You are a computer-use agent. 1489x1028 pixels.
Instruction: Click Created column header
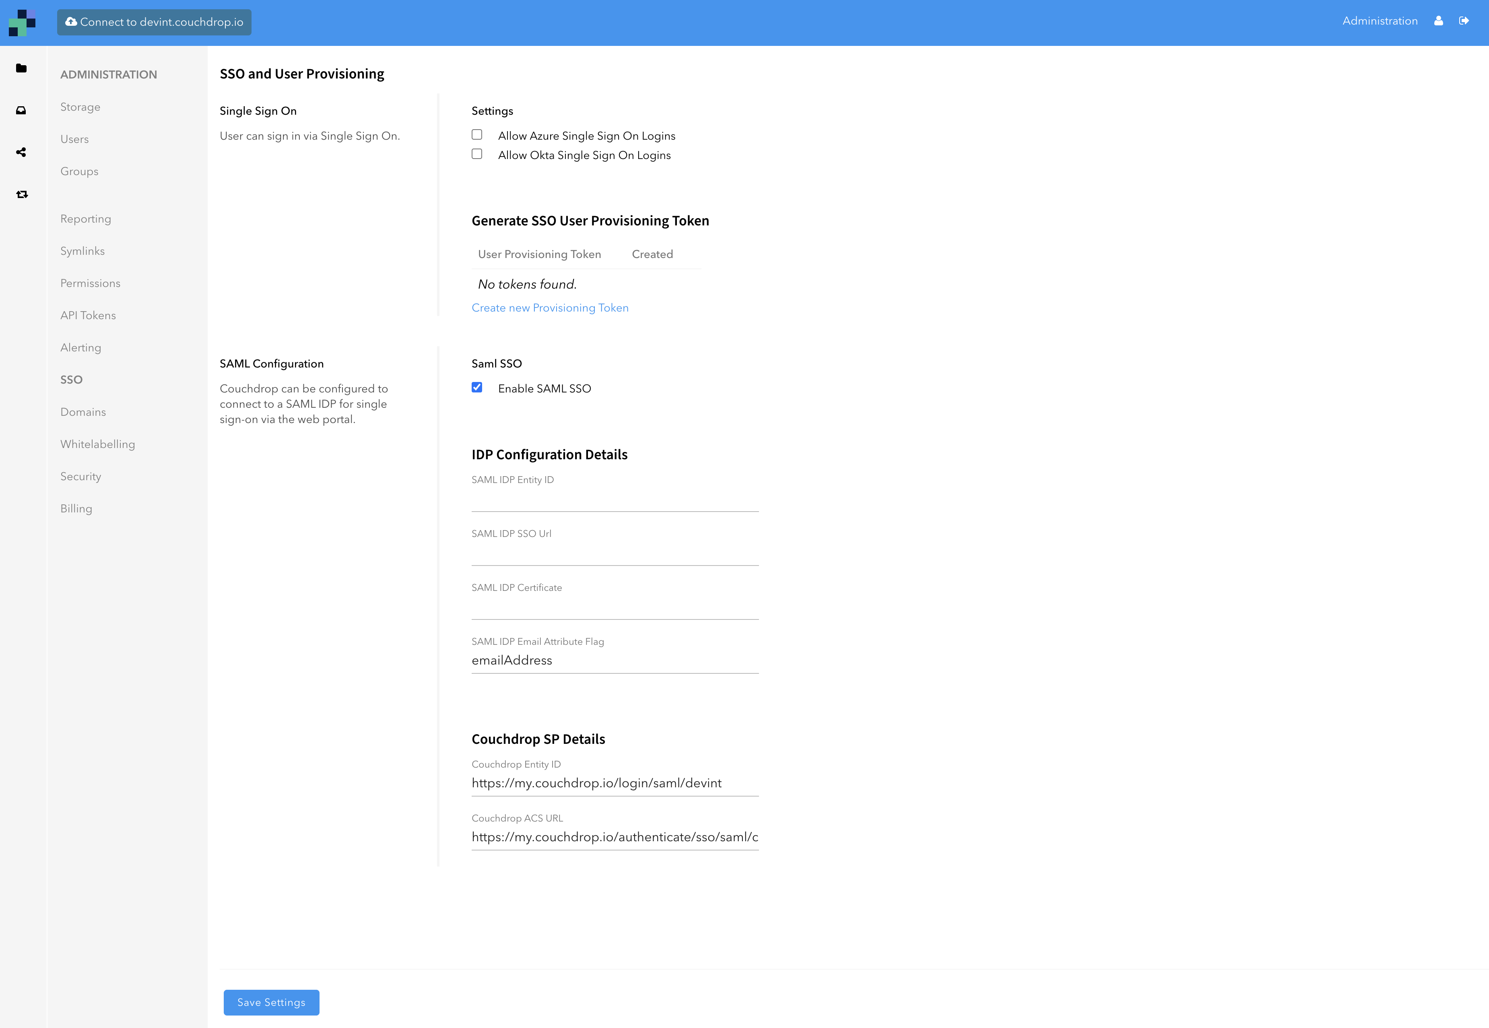point(652,254)
